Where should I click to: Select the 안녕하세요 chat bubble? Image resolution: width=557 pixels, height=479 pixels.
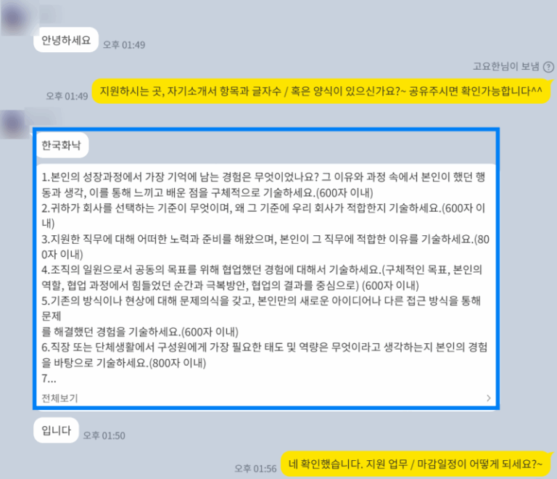pyautogui.click(x=66, y=40)
